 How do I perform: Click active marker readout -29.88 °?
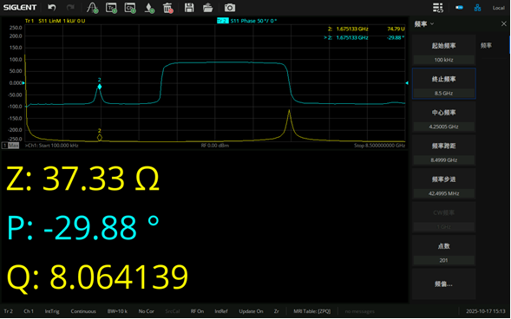pyautogui.click(x=396, y=38)
